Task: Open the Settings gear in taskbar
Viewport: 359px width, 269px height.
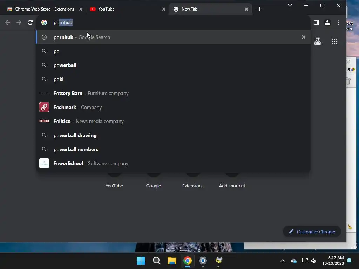Action: [203, 261]
